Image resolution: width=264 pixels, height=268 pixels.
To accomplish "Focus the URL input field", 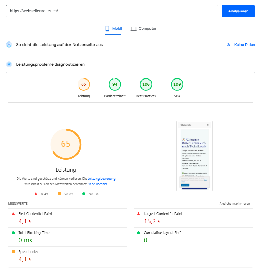I will [112, 11].
